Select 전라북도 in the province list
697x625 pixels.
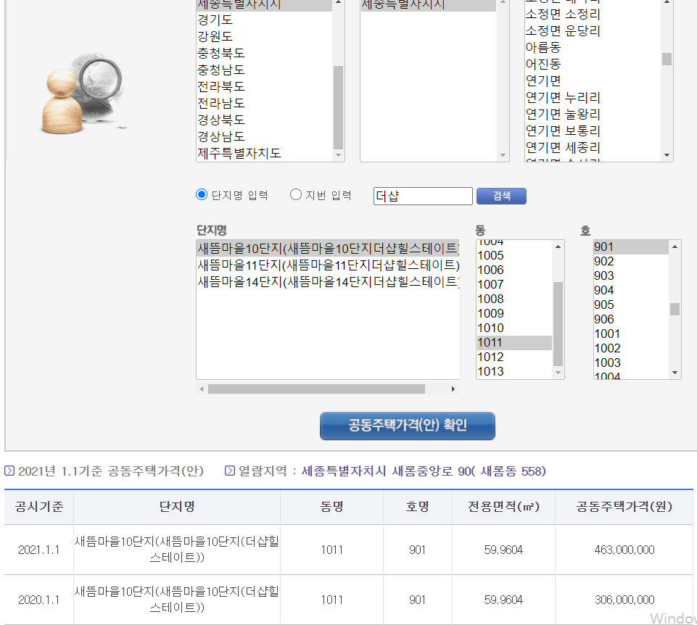coord(264,87)
